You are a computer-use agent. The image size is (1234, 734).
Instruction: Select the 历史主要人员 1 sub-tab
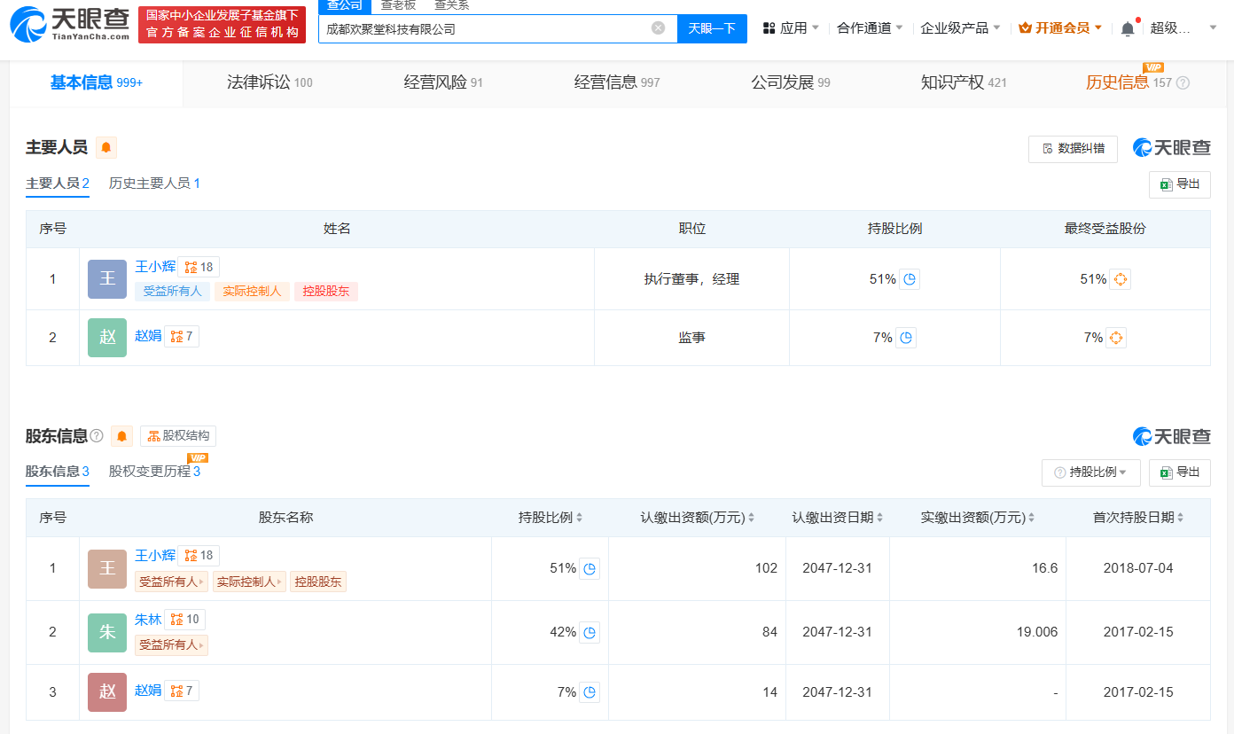click(x=154, y=183)
